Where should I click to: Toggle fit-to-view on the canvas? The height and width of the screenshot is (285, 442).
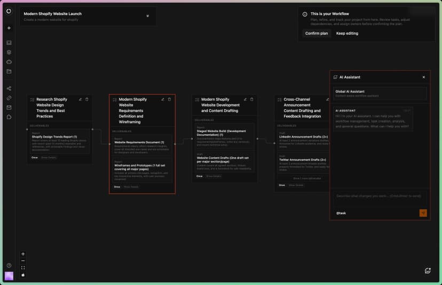click(23, 268)
